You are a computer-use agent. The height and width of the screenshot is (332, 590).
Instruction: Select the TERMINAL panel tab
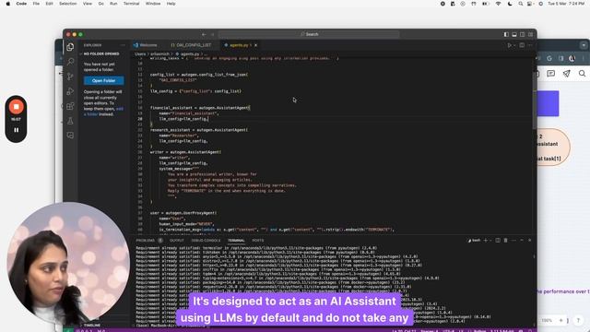[236, 240]
